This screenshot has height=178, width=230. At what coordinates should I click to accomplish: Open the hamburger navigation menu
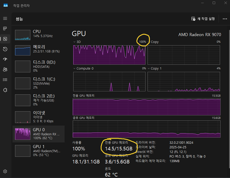tap(5, 18)
